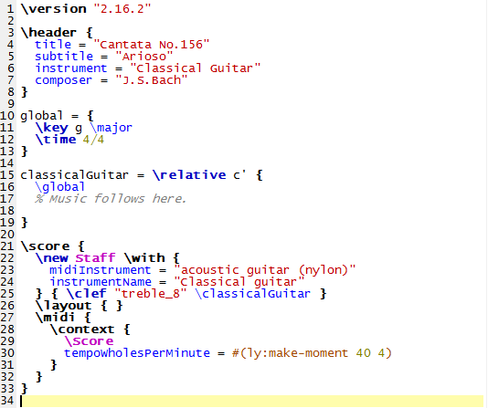Click the instrument value "Classical Guitar"
The image size is (488, 408).
(196, 68)
